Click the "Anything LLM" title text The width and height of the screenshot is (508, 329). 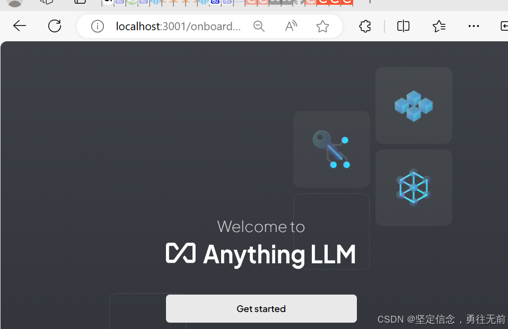(279, 255)
